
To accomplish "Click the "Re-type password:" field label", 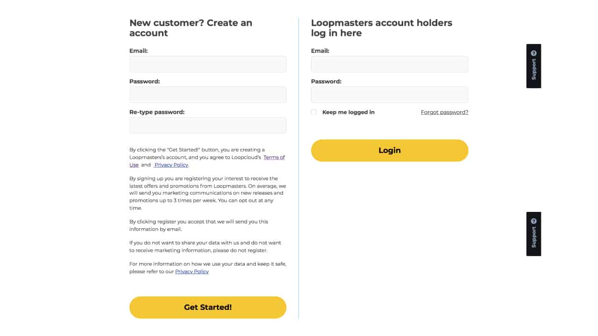I will tap(157, 112).
